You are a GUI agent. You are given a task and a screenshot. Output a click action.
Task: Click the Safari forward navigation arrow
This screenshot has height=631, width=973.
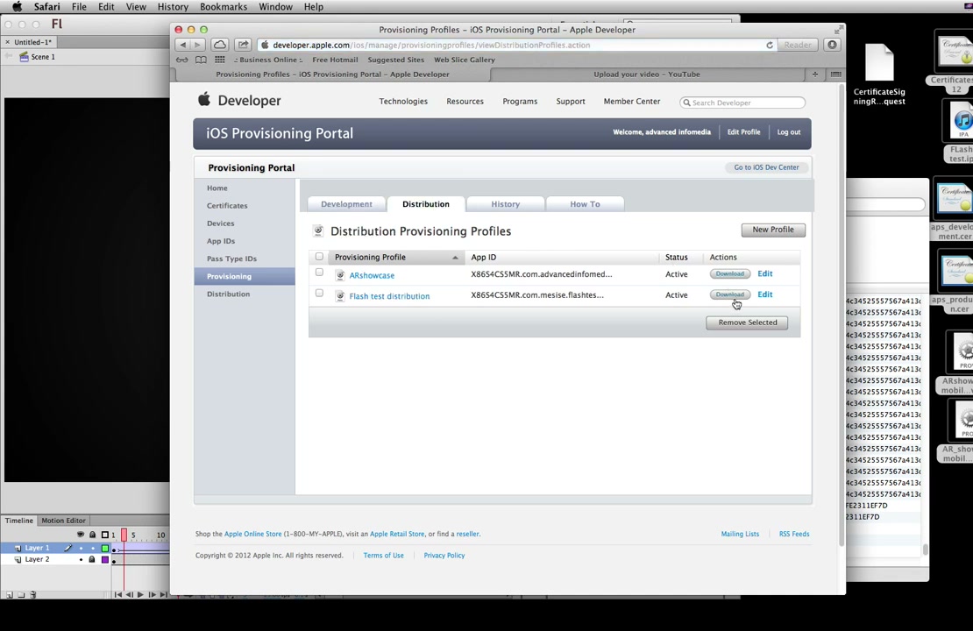tap(198, 45)
